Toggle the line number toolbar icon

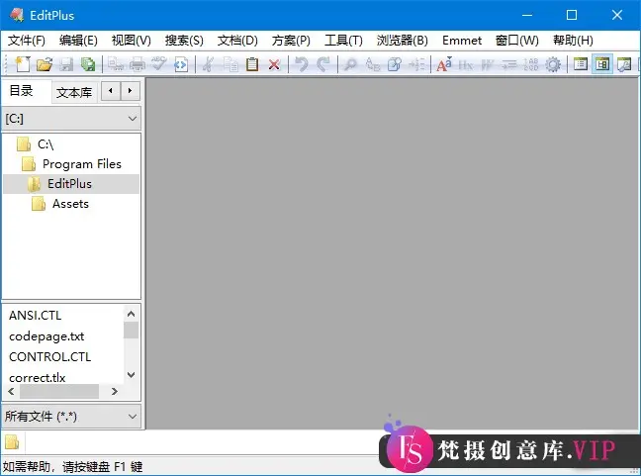(x=531, y=64)
